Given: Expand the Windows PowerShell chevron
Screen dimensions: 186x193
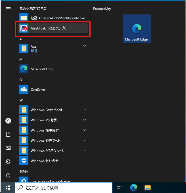Looking at the screenshot, I should [85, 110].
